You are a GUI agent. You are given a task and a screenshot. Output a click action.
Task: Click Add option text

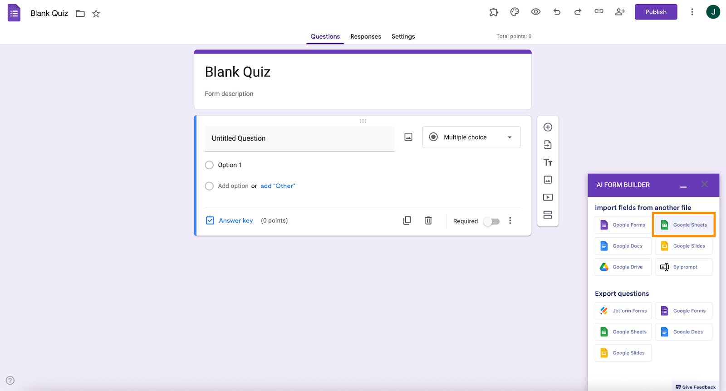(x=233, y=186)
